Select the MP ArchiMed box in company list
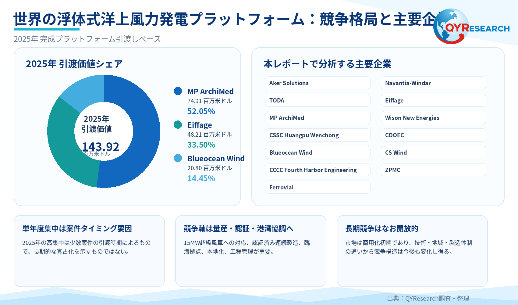 click(318, 118)
